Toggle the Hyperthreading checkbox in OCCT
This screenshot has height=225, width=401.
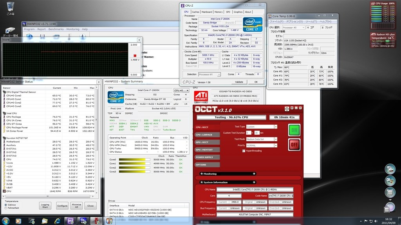[244, 151]
